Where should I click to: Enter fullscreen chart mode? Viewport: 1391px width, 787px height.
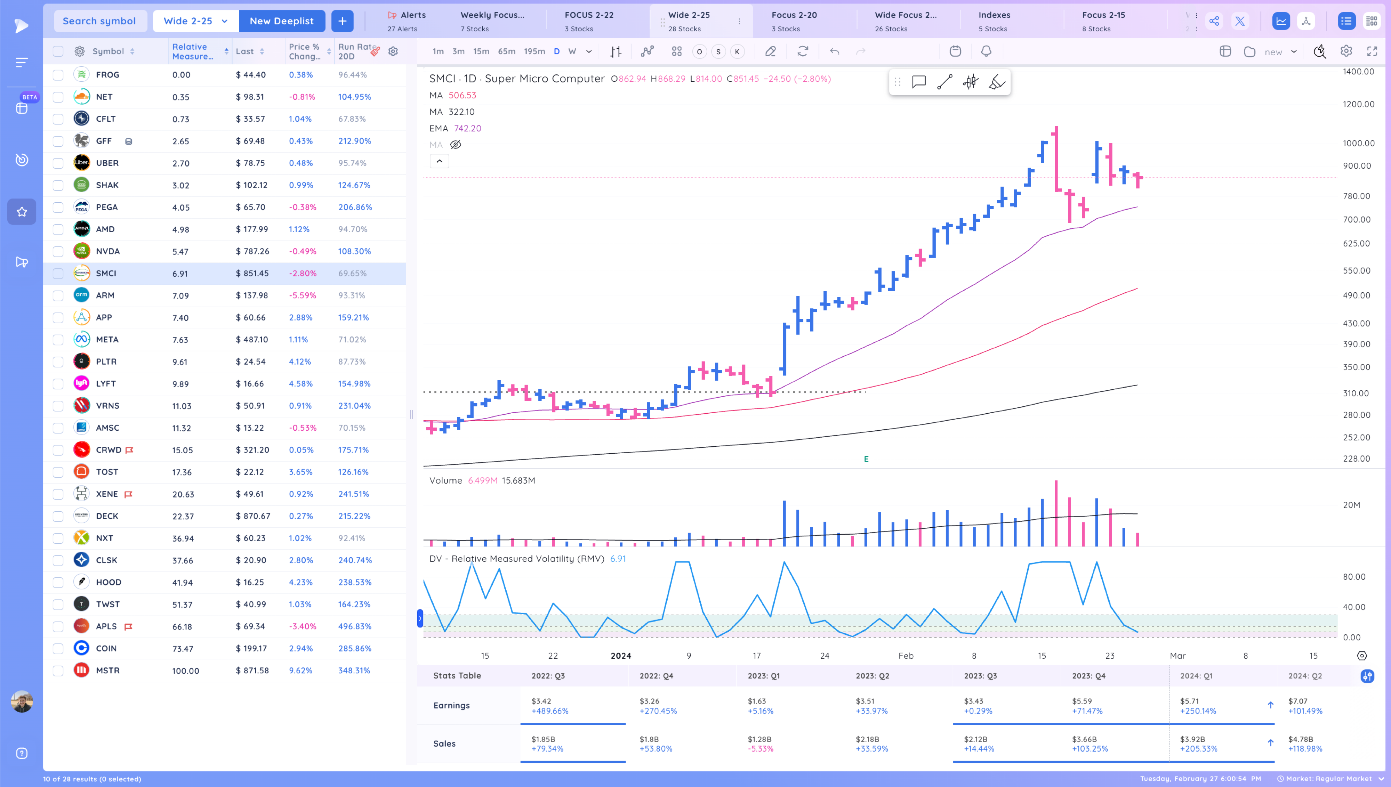(1372, 51)
